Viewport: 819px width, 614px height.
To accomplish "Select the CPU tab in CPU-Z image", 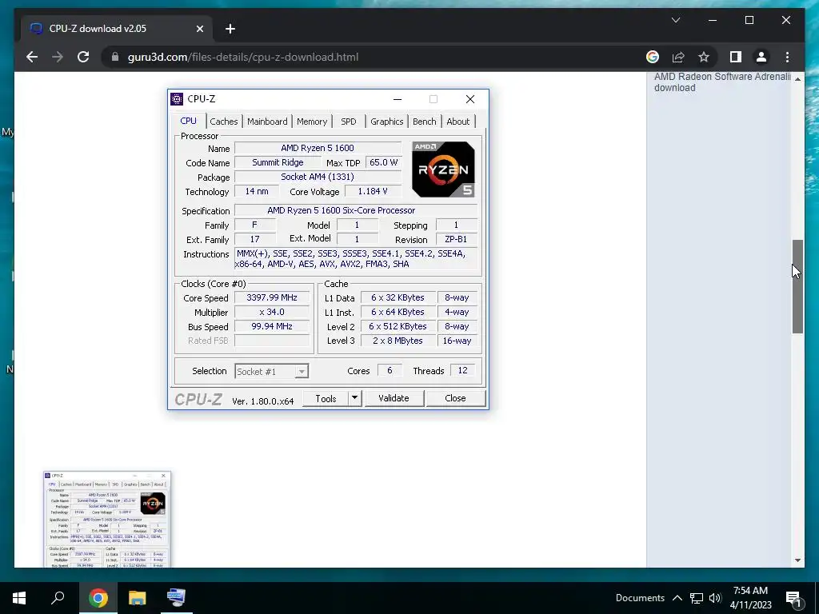I will pyautogui.click(x=189, y=121).
